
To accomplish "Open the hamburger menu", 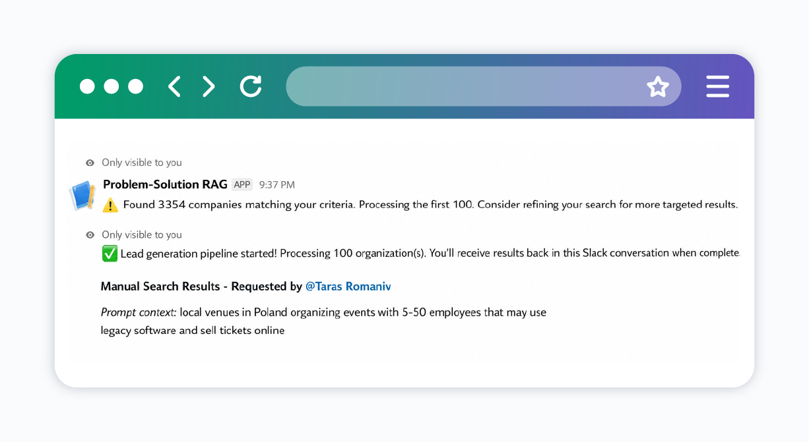I will tap(717, 86).
